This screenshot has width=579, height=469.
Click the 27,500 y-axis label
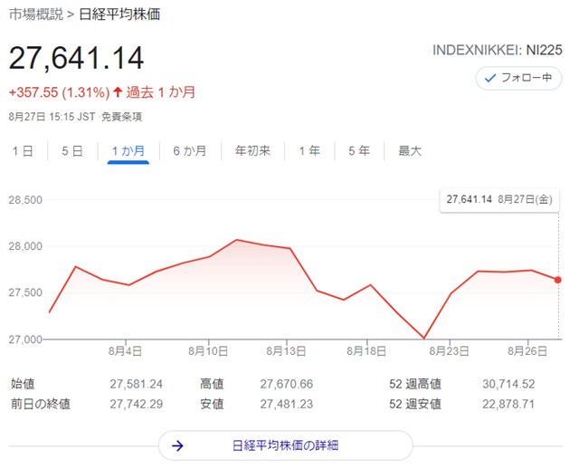point(25,292)
